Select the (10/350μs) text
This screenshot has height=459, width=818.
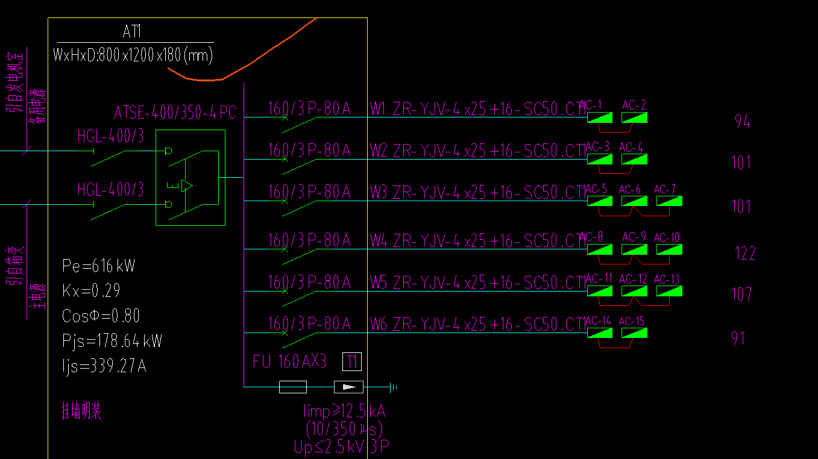click(x=344, y=429)
